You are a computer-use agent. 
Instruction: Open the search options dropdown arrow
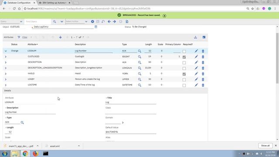tap(62, 21)
